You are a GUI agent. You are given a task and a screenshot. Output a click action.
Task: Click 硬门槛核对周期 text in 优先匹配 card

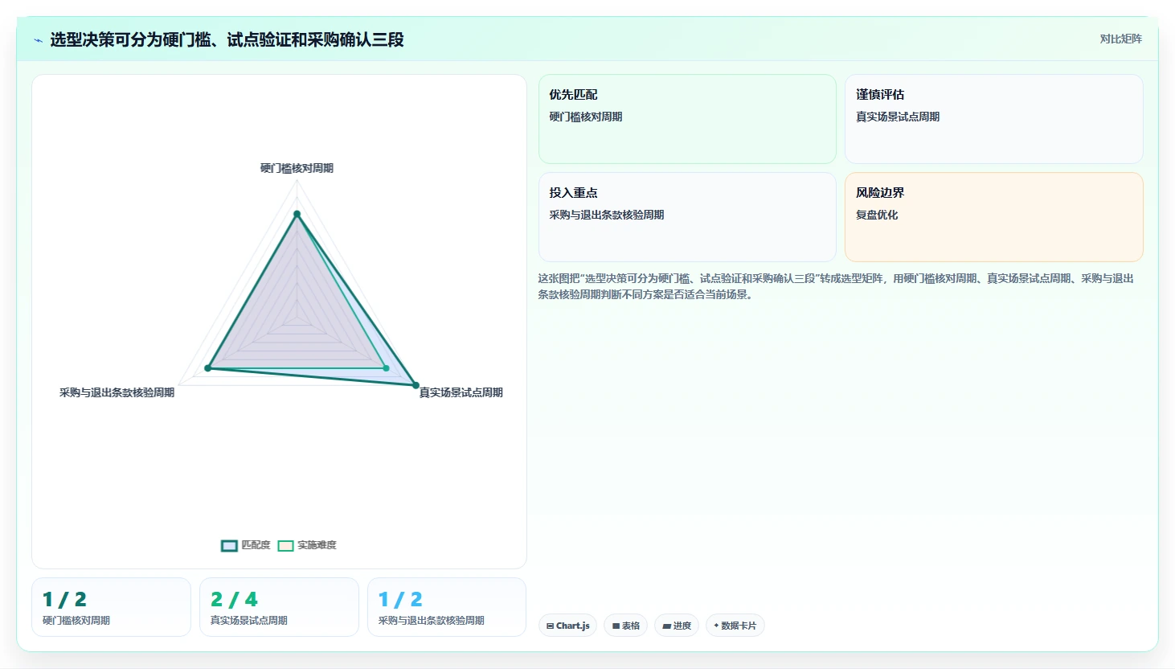click(586, 117)
